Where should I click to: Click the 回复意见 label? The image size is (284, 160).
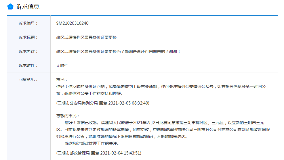28,80
